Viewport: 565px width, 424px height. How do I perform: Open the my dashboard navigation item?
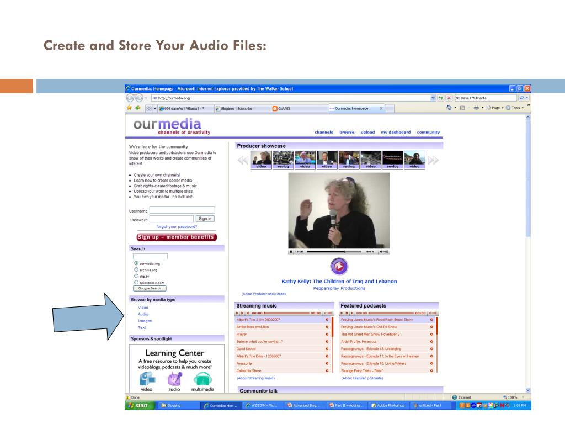click(396, 132)
